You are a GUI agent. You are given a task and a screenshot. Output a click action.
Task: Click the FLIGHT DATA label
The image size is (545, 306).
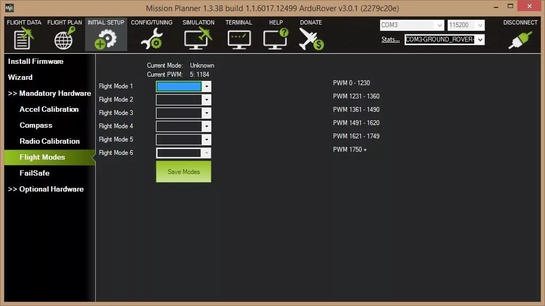click(x=24, y=22)
